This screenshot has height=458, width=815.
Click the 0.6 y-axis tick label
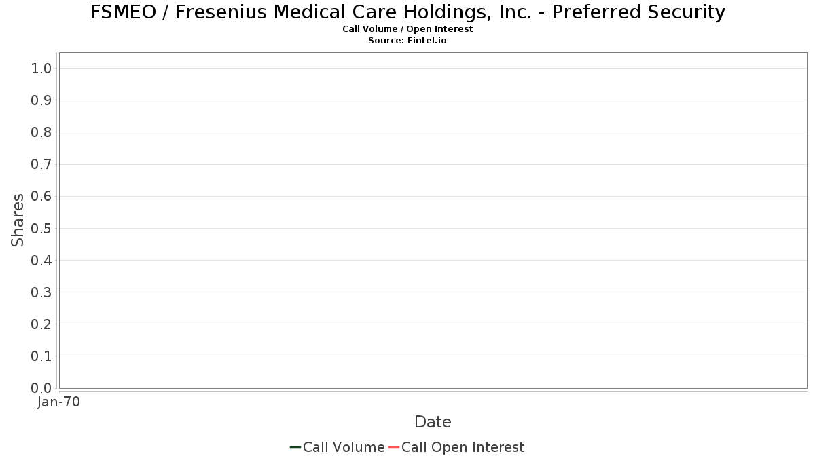click(x=41, y=196)
